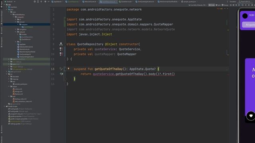
Task: Open Project panel gear options
Action: point(45,2)
